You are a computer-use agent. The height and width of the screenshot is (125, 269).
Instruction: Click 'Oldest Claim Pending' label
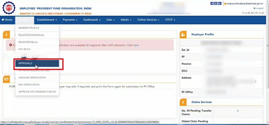195,121
